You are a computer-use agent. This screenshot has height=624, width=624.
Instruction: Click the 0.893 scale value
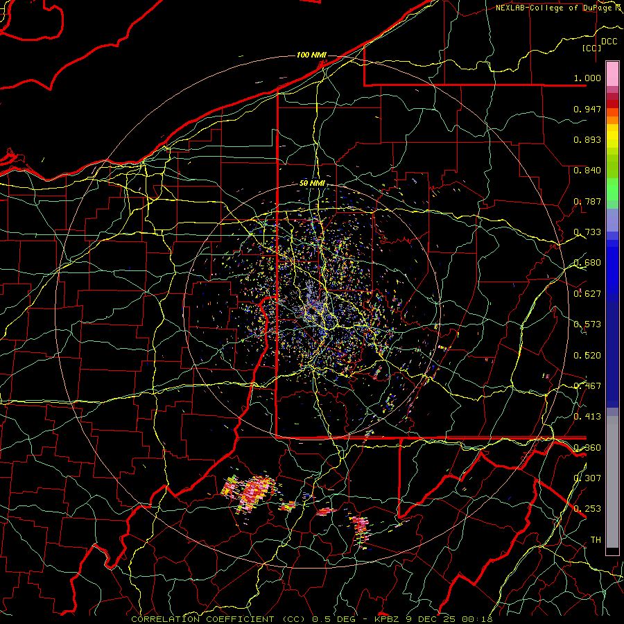(587, 139)
